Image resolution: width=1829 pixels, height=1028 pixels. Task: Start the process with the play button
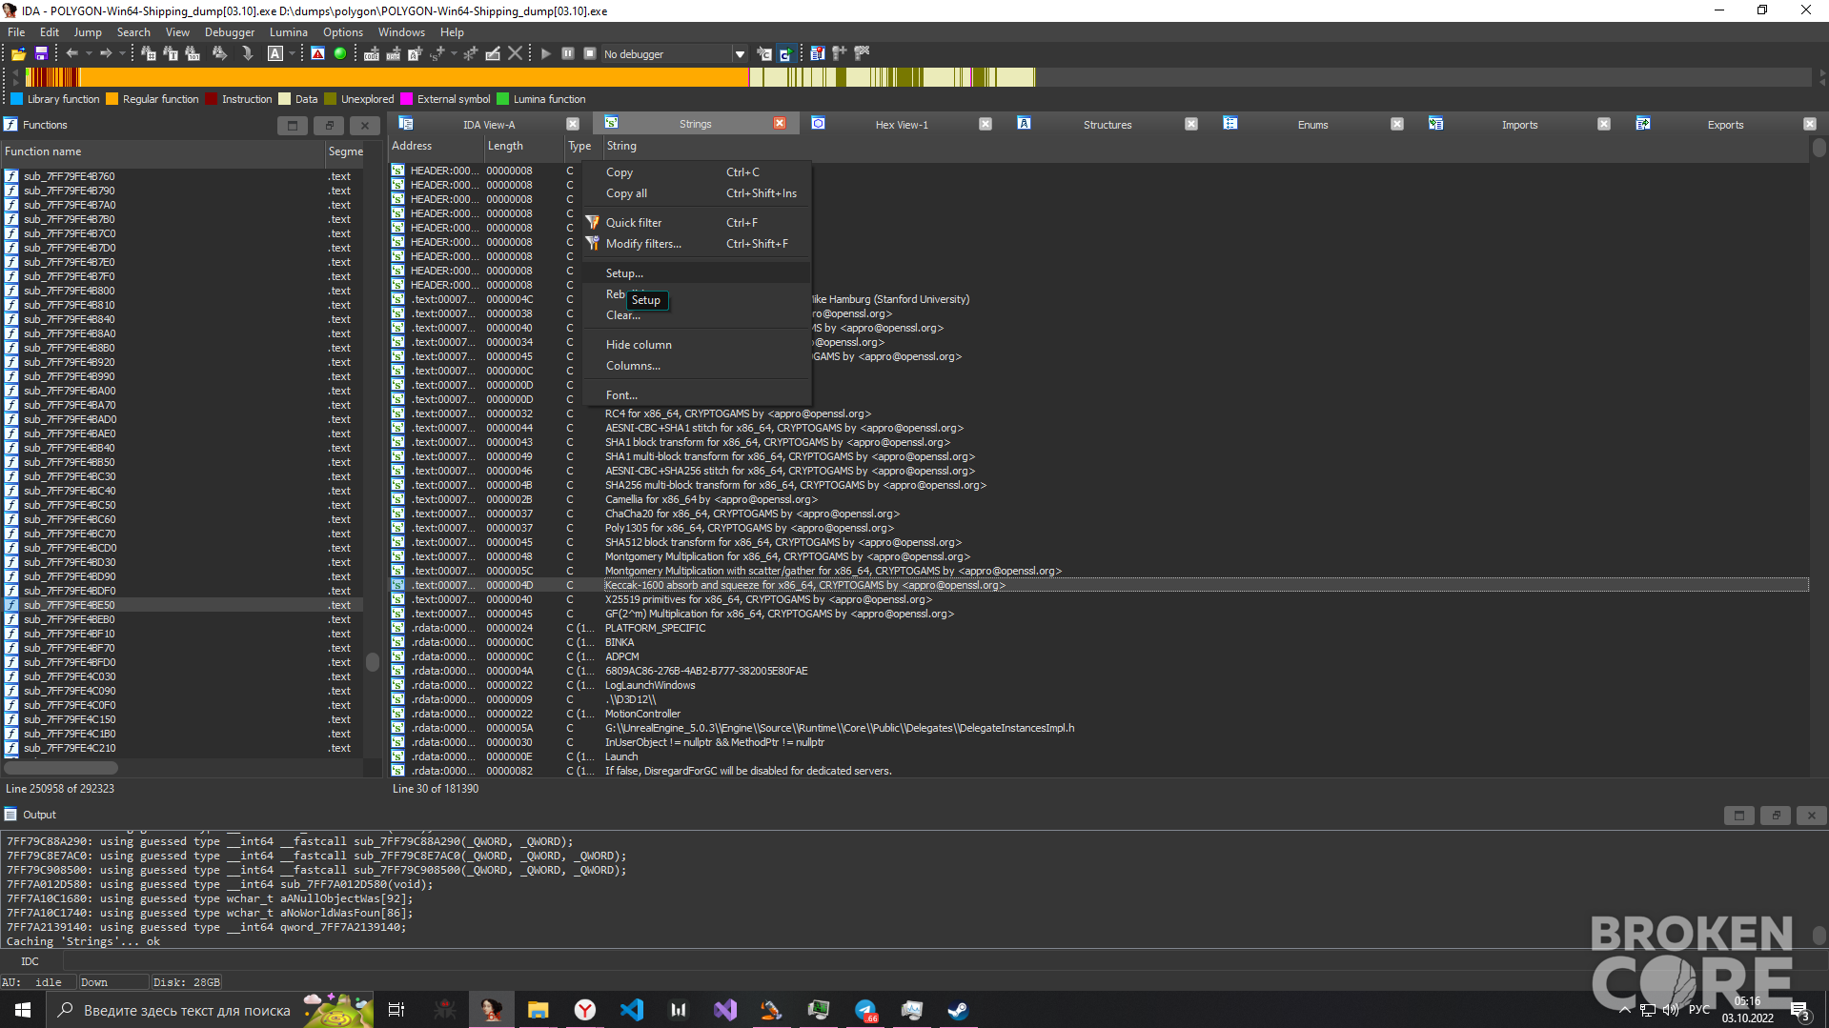click(546, 54)
